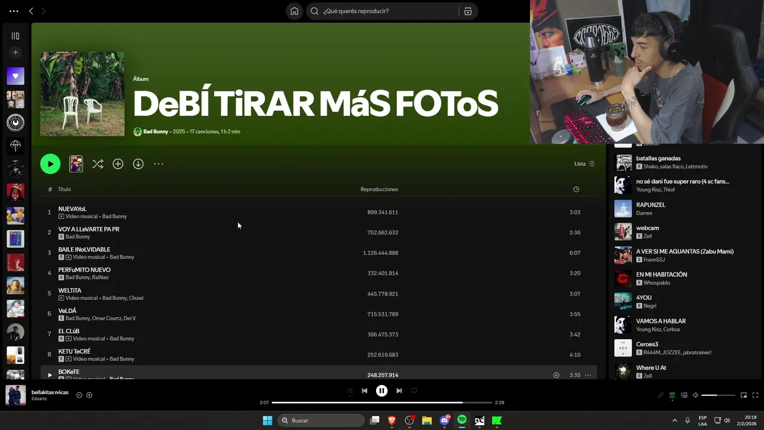Go forward with the right arrow
Viewport: 764px width, 430px height.
(44, 11)
